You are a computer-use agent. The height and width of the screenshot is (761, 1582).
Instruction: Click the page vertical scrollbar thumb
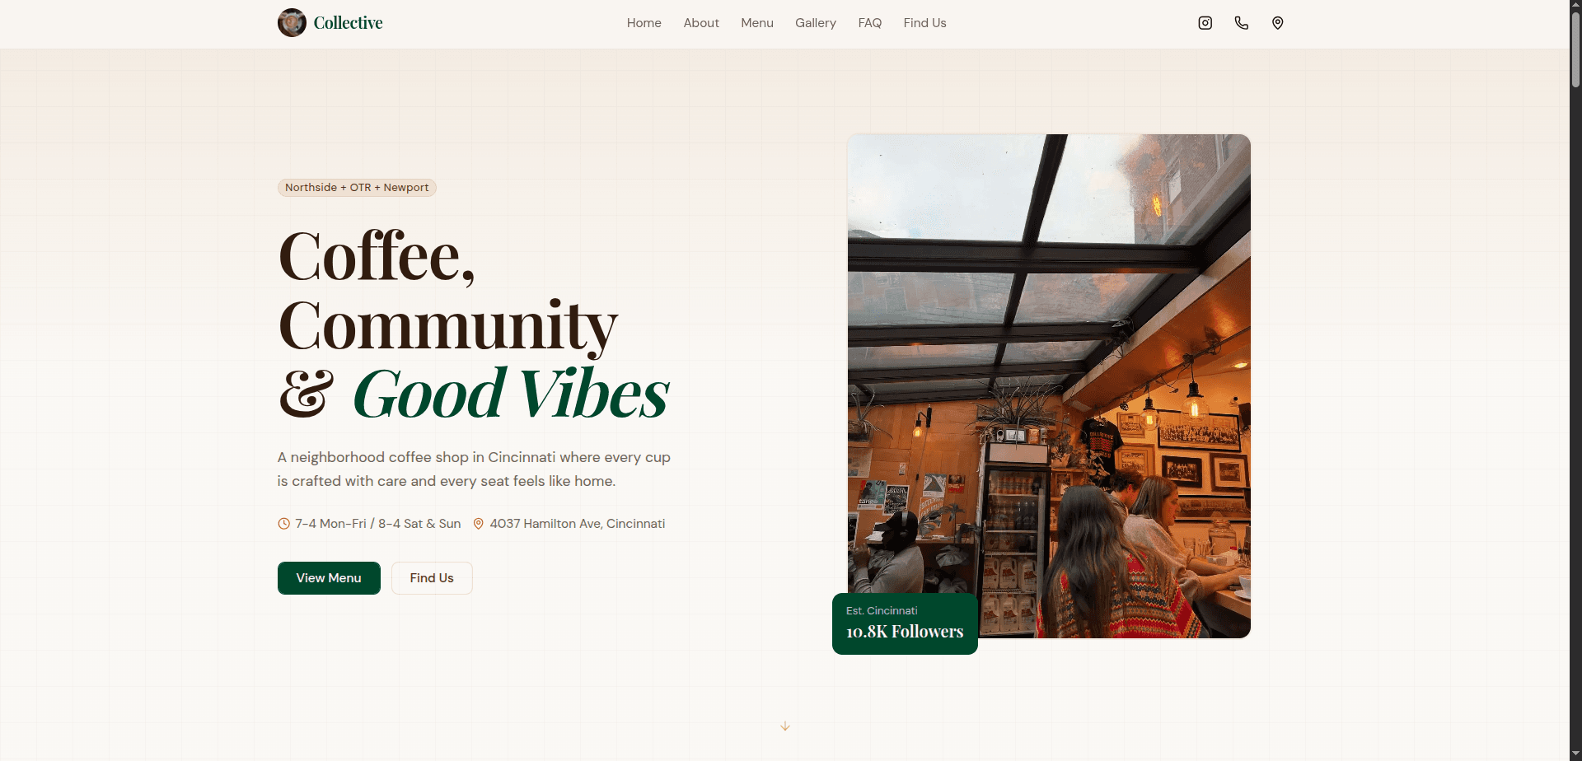[x=1575, y=48]
